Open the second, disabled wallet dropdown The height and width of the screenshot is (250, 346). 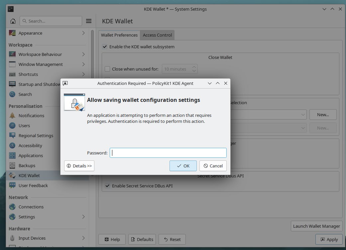coord(268,128)
